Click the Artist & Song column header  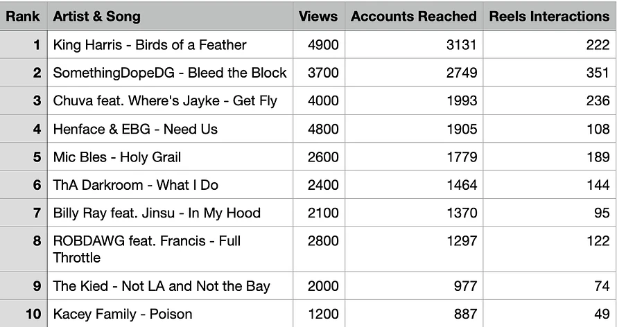point(170,16)
